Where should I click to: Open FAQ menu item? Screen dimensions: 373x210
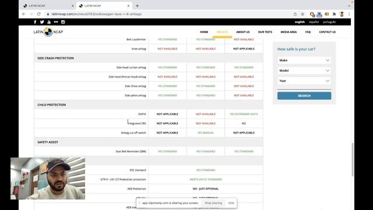pyautogui.click(x=308, y=32)
